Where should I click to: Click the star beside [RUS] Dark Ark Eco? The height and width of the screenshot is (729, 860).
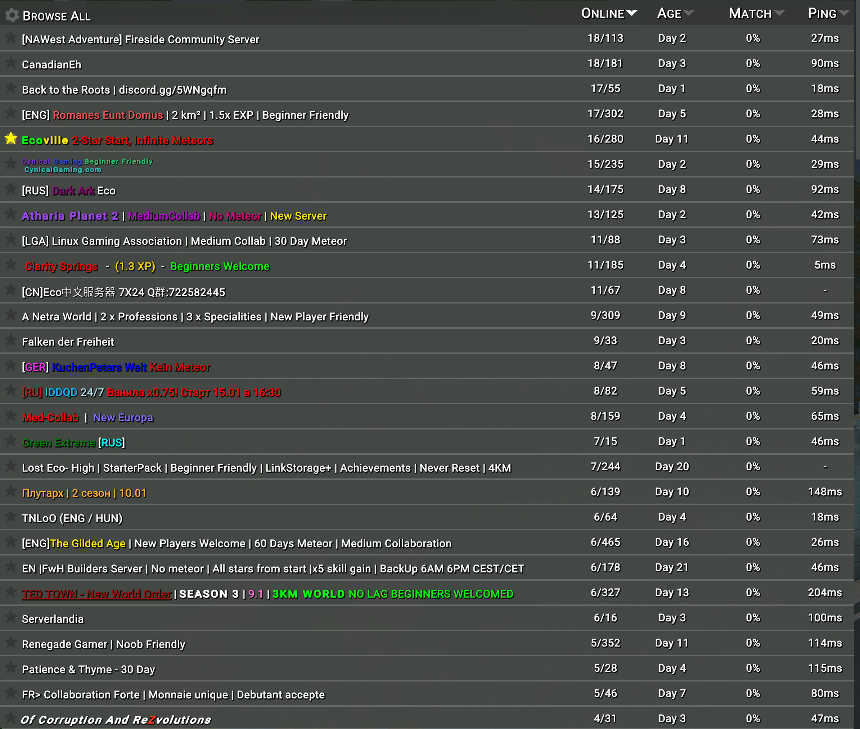[10, 189]
